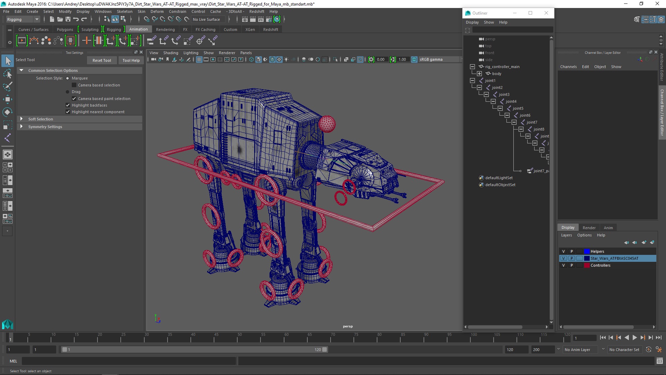Image resolution: width=666 pixels, height=375 pixels.
Task: Click Controllers layer red color swatch
Action: [587, 265]
